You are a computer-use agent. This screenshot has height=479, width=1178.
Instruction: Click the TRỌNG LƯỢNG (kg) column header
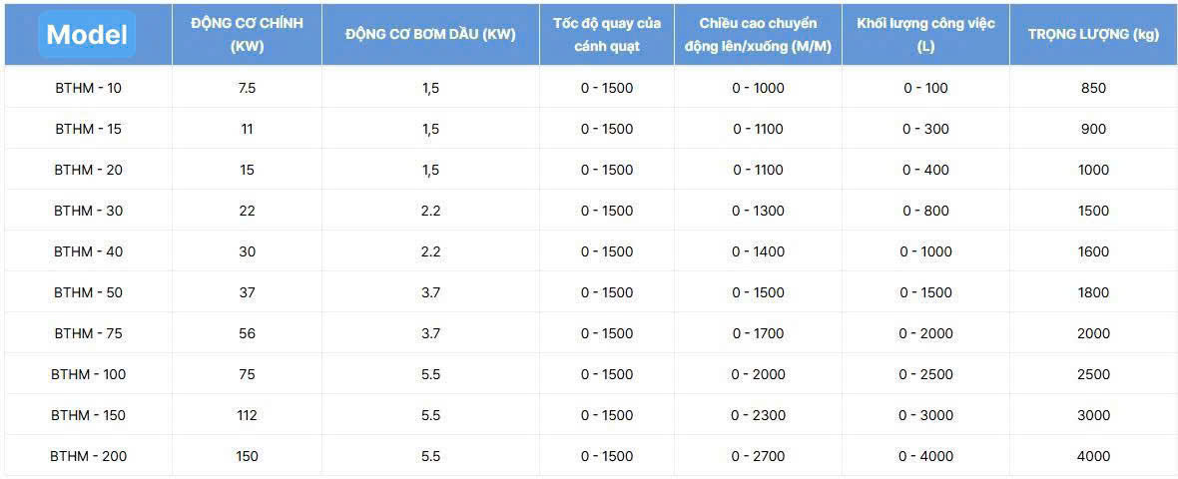pos(1093,35)
